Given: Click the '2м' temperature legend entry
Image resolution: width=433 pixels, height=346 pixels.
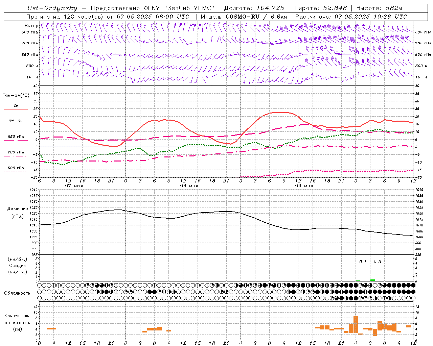Looking at the screenshot, I should [x=16, y=105].
